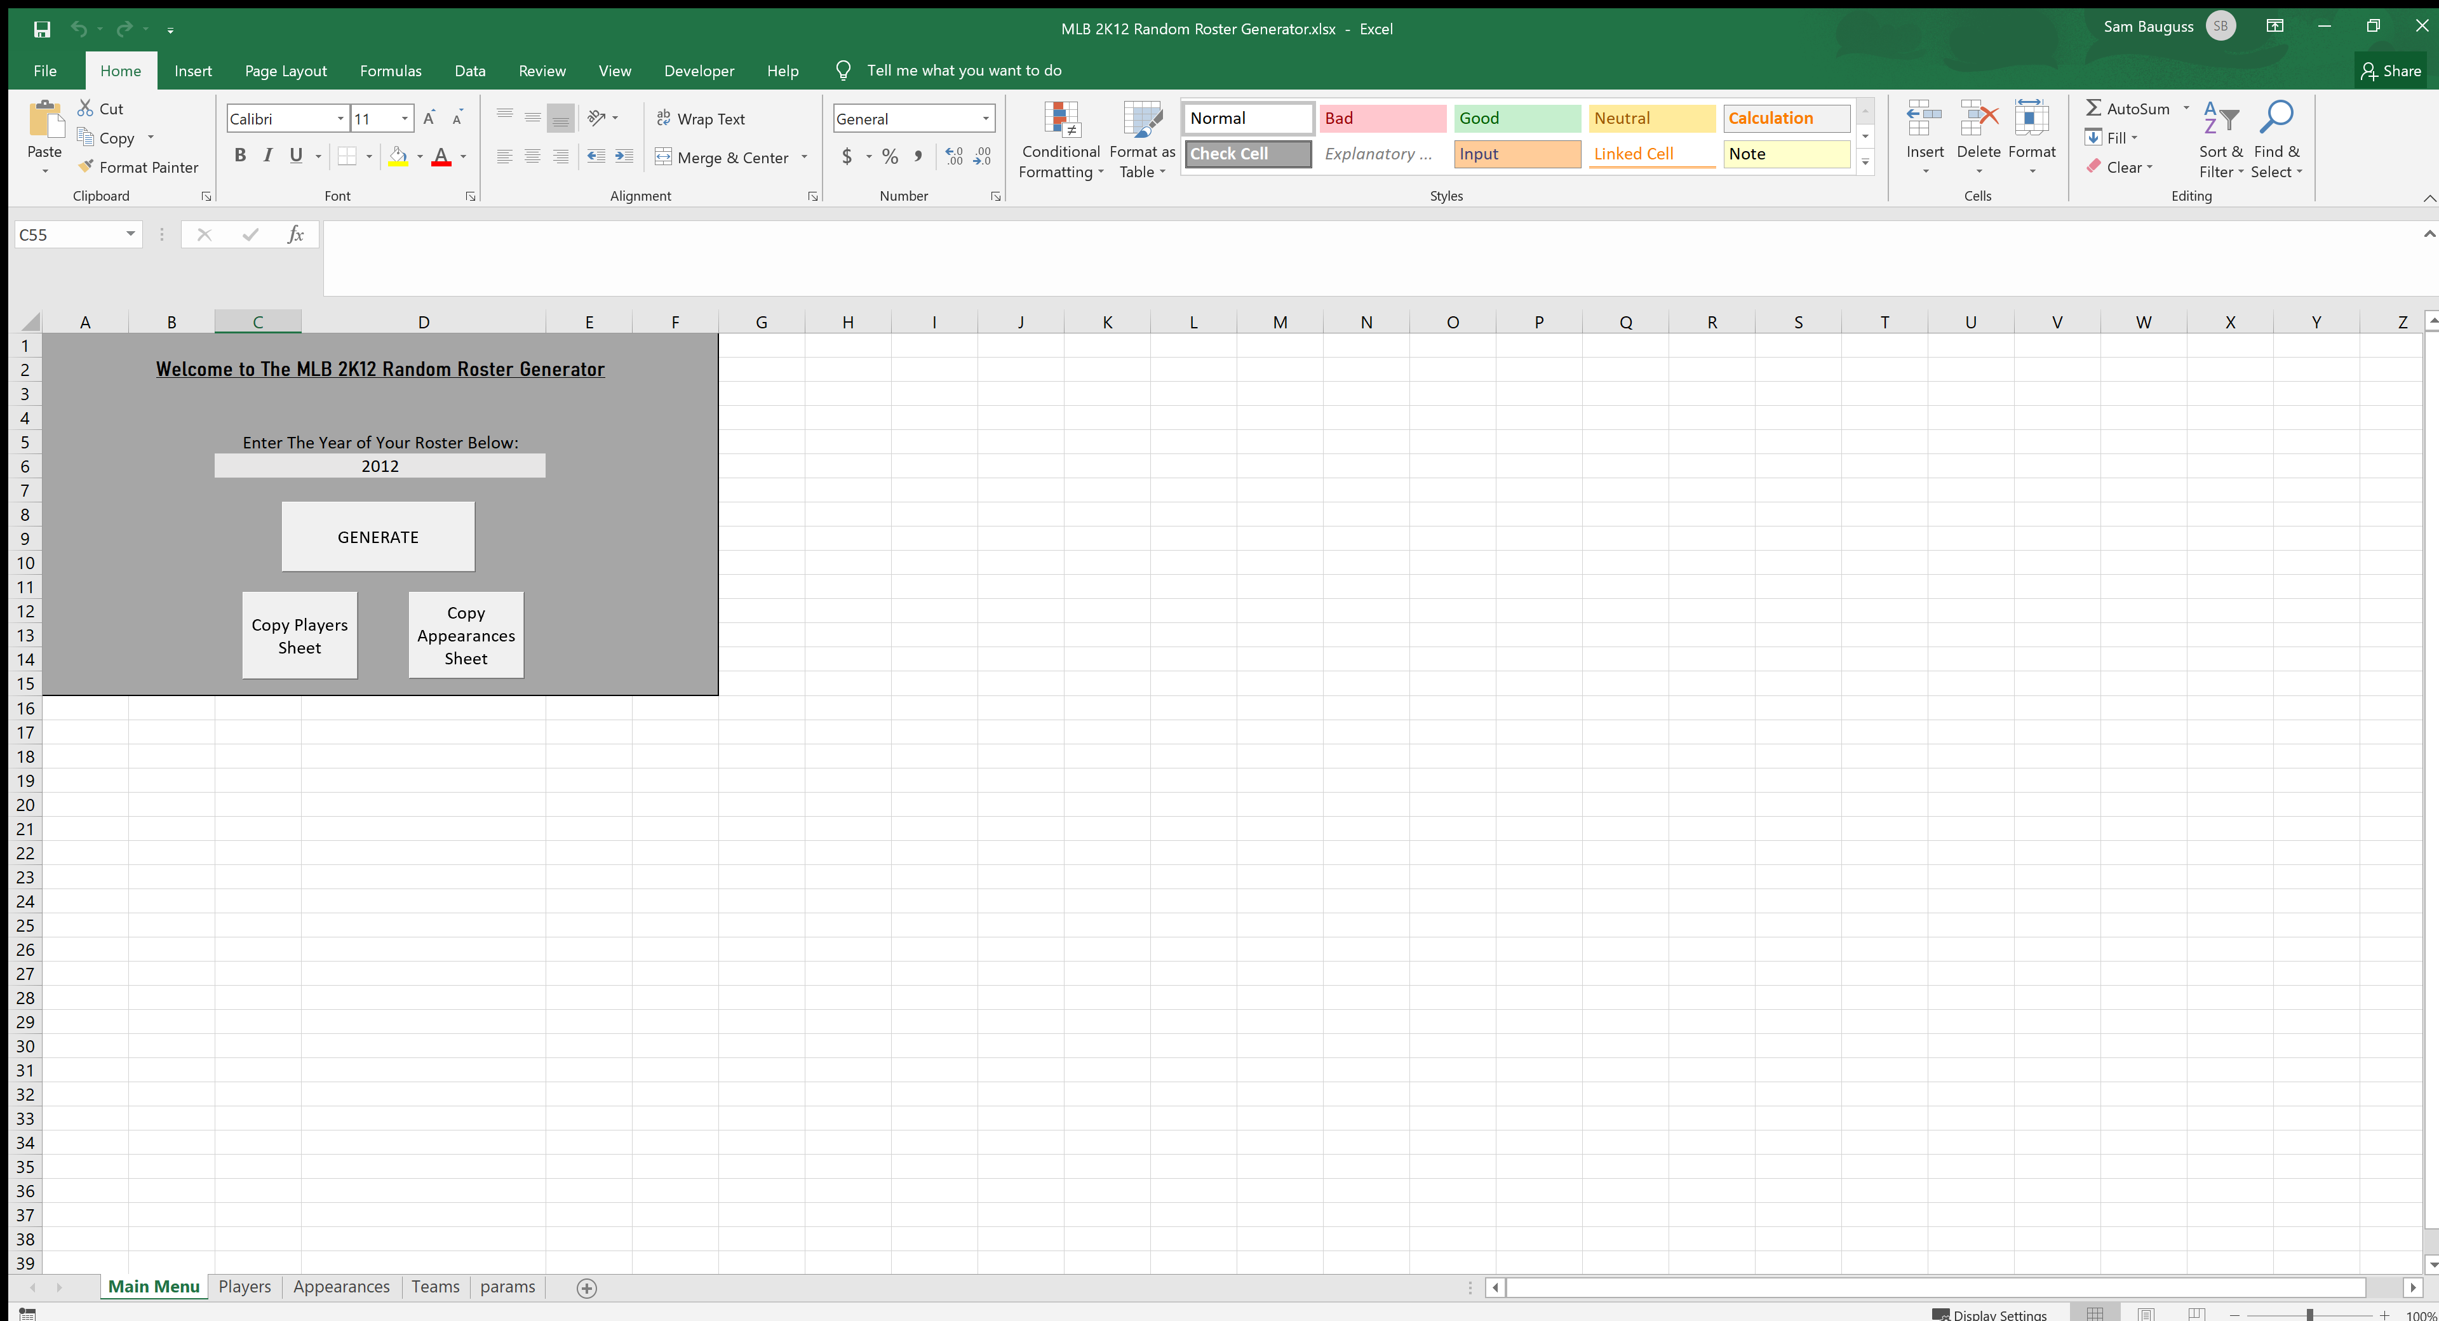The image size is (2439, 1321).
Task: Toggle Italic formatting
Action: [268, 156]
